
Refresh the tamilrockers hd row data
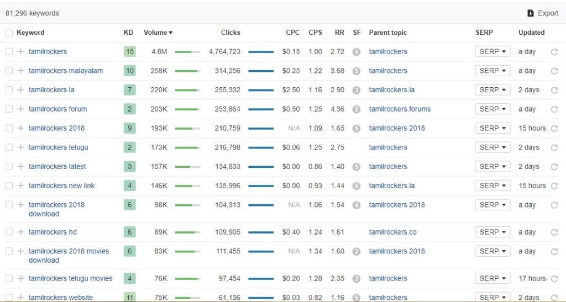[554, 232]
